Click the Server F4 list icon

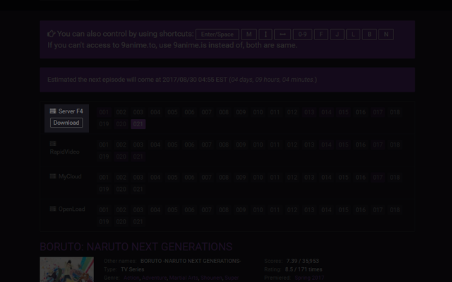pyautogui.click(x=53, y=111)
